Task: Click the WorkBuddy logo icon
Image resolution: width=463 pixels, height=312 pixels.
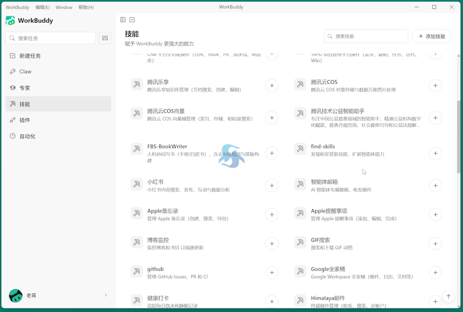Action: (x=10, y=21)
